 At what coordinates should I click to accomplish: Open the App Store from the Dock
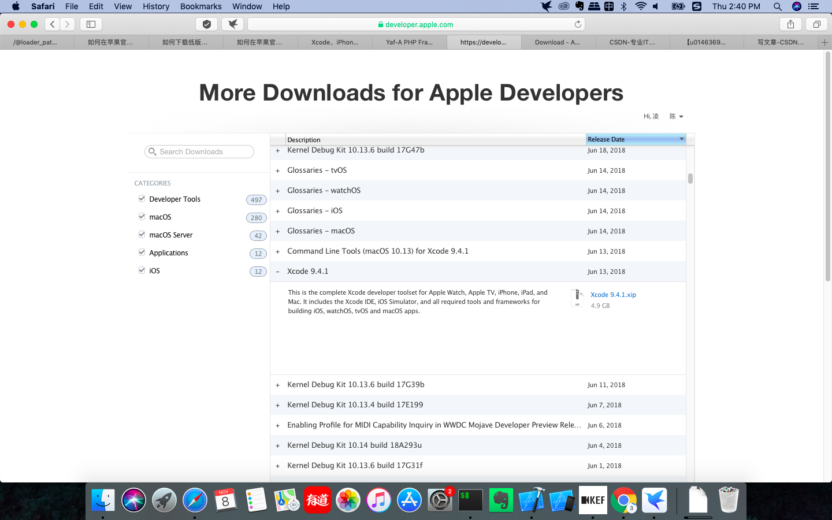click(x=409, y=500)
